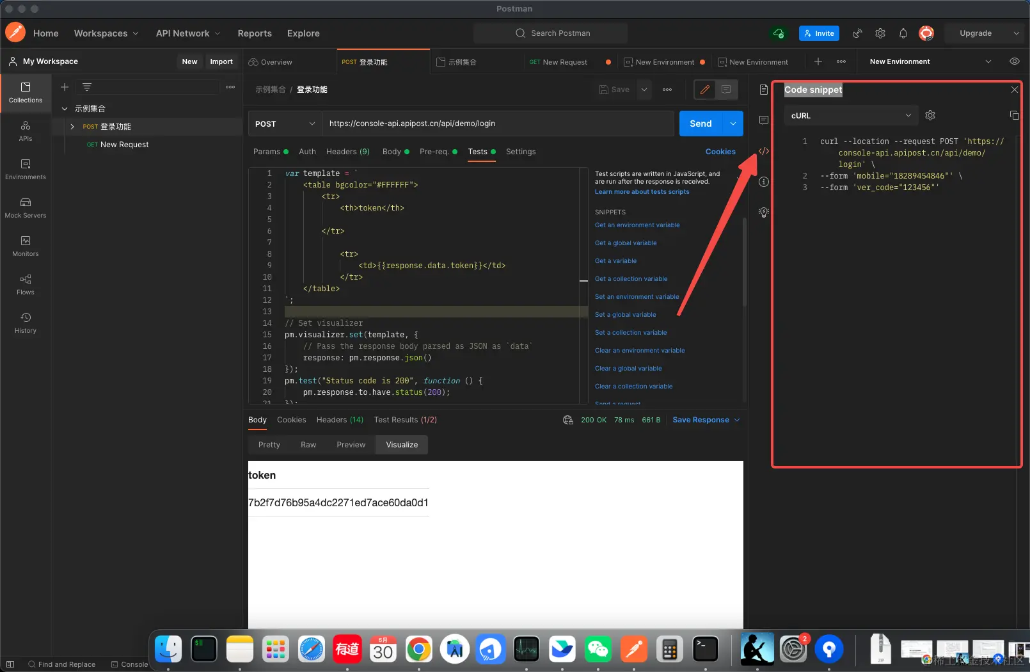Open Learn more about tests scripts link
1030x672 pixels.
point(642,192)
